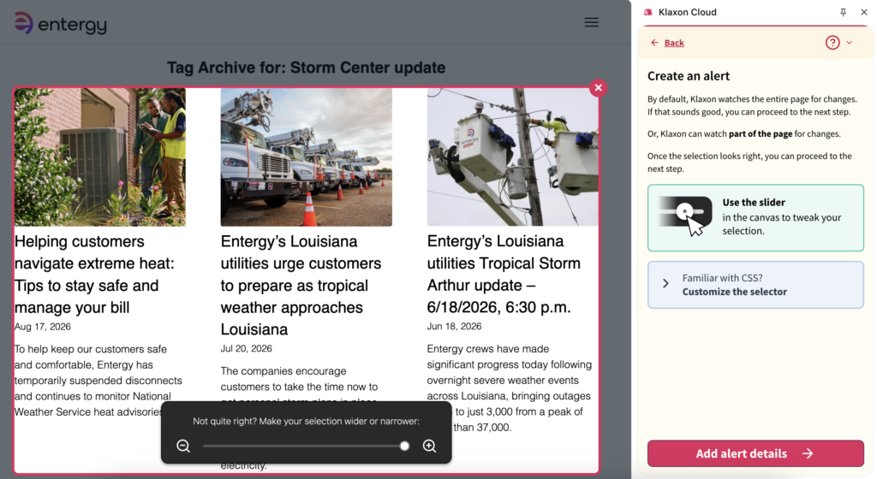The width and height of the screenshot is (877, 479).
Task: Click the 'Aug 17, 2026' date
Action: coord(43,327)
